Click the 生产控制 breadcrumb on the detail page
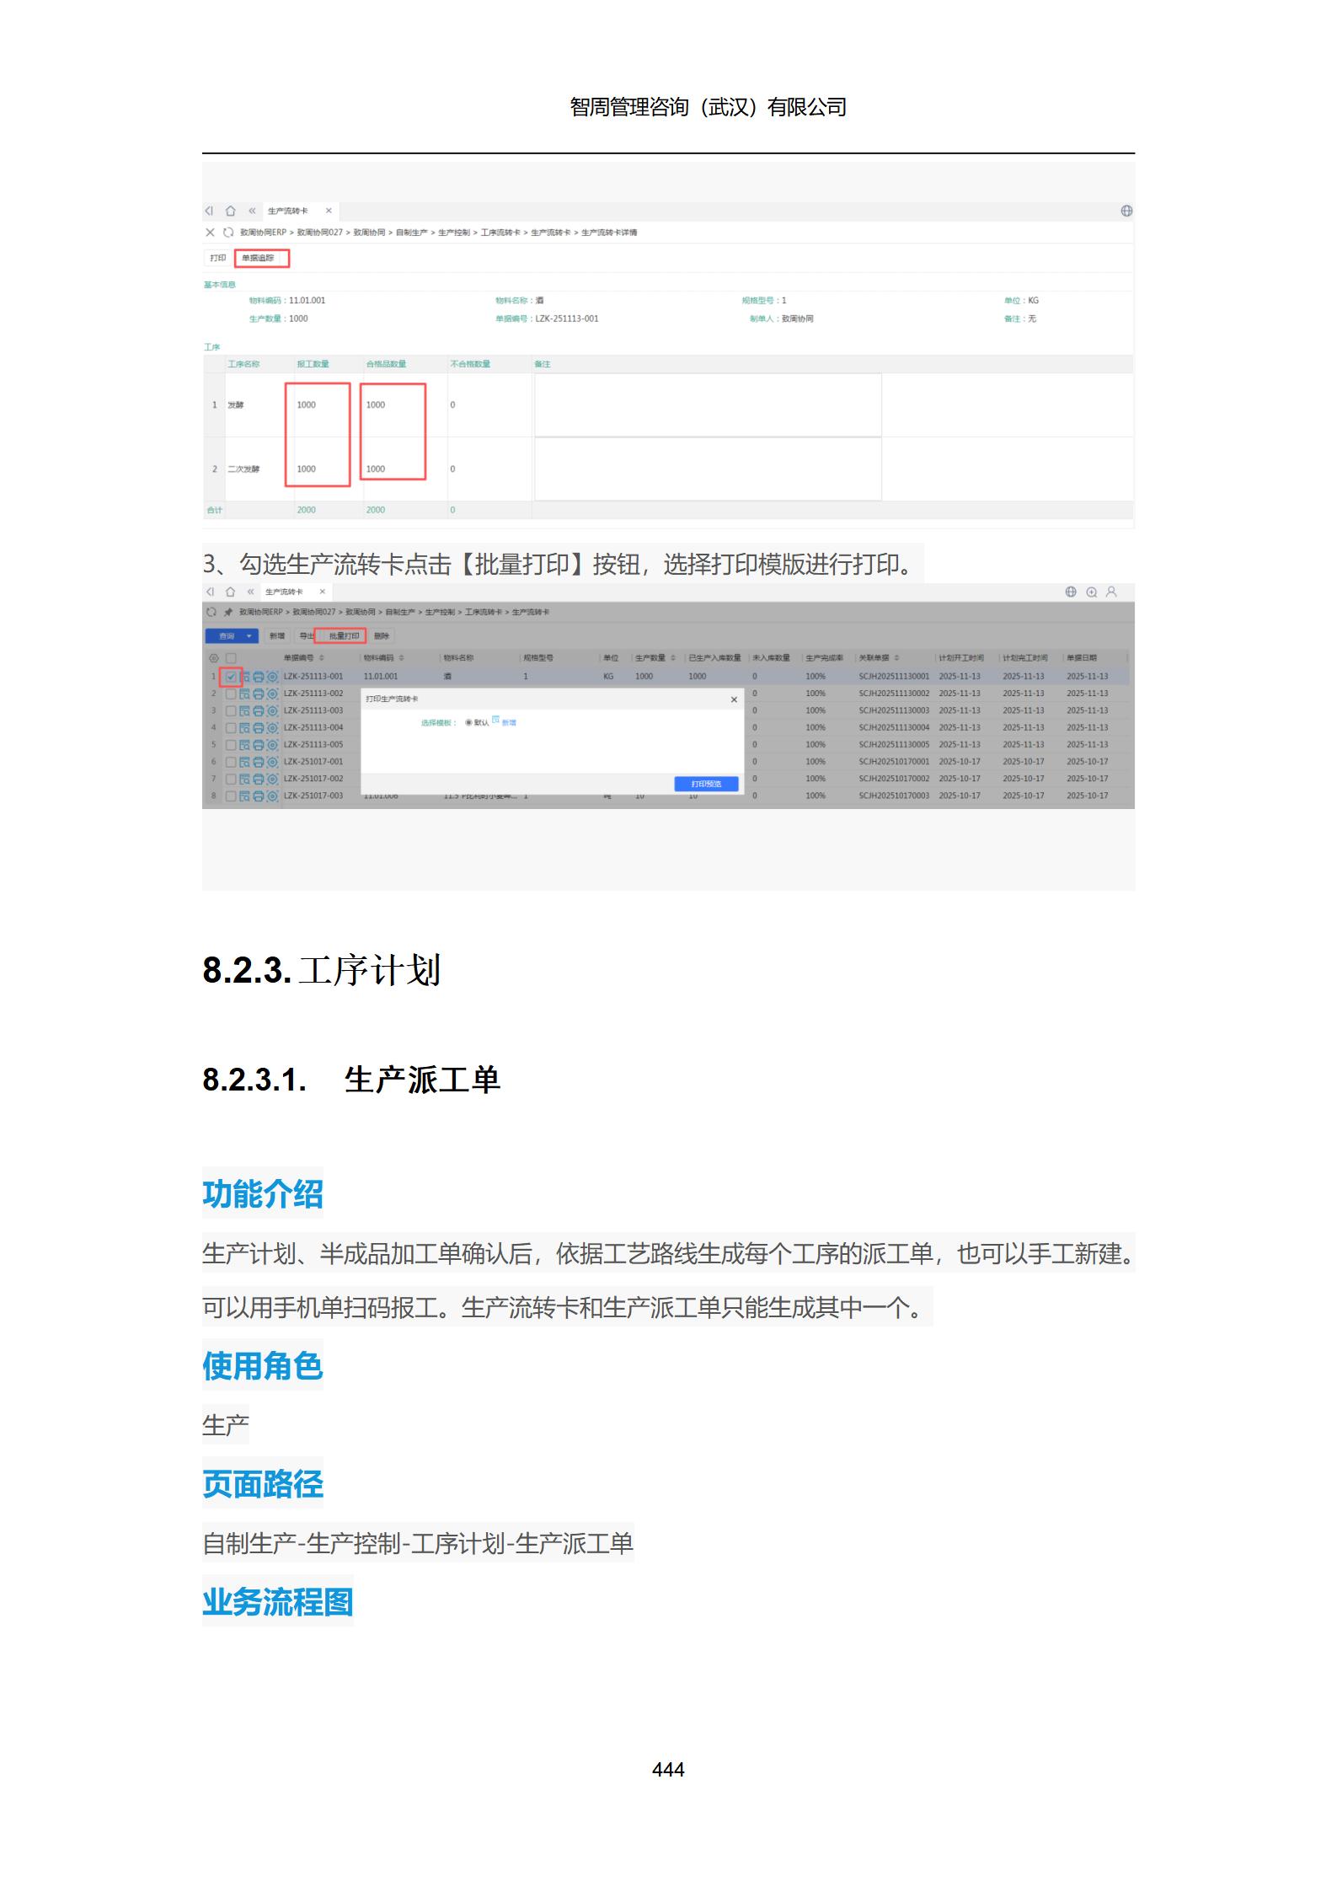This screenshot has width=1337, height=1892. (454, 233)
